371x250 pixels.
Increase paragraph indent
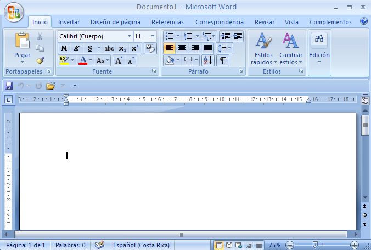(x=238, y=36)
